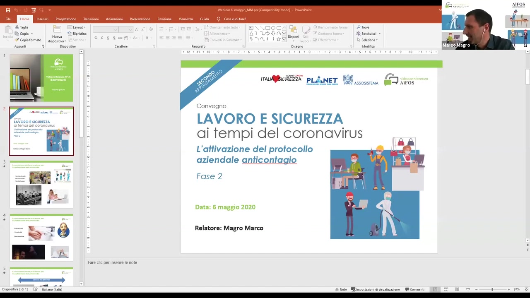Expand the shapes gallery More arrow
Viewport: 530px width, 298px height.
click(284, 39)
